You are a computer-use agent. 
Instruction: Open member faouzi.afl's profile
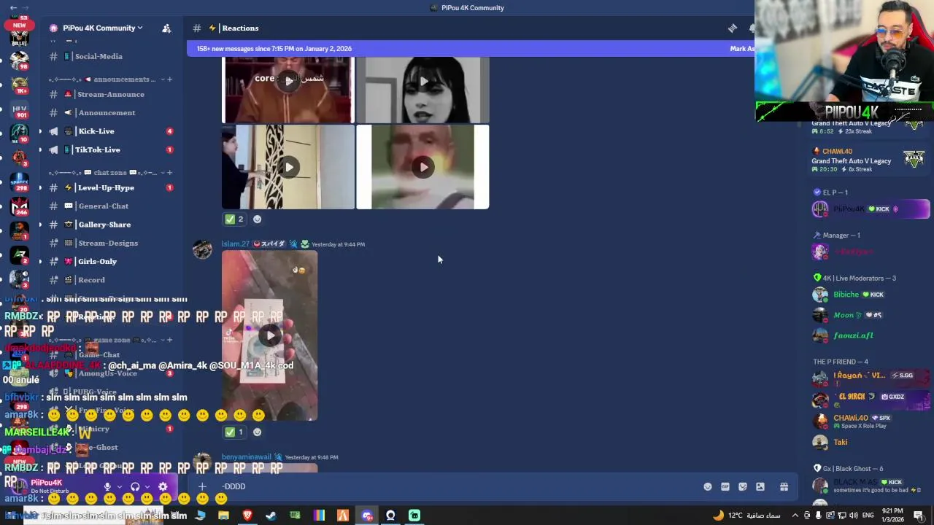tap(870, 335)
